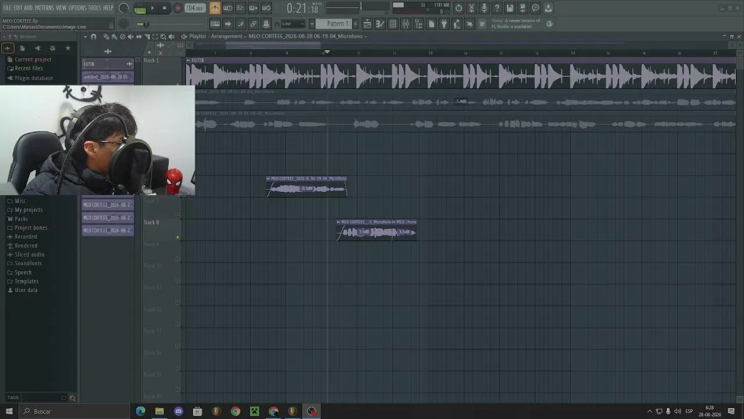This screenshot has width=744, height=419.
Task: Expand Plugin database in Browser
Action: coord(34,78)
